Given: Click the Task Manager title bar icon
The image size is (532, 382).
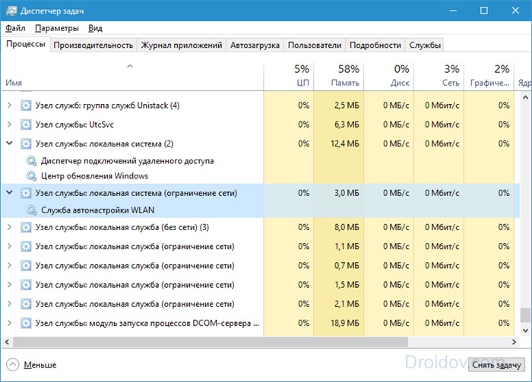Looking at the screenshot, I should point(11,11).
